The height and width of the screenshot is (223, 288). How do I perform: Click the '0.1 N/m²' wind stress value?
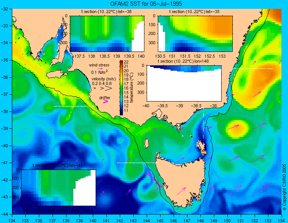[x=99, y=72]
